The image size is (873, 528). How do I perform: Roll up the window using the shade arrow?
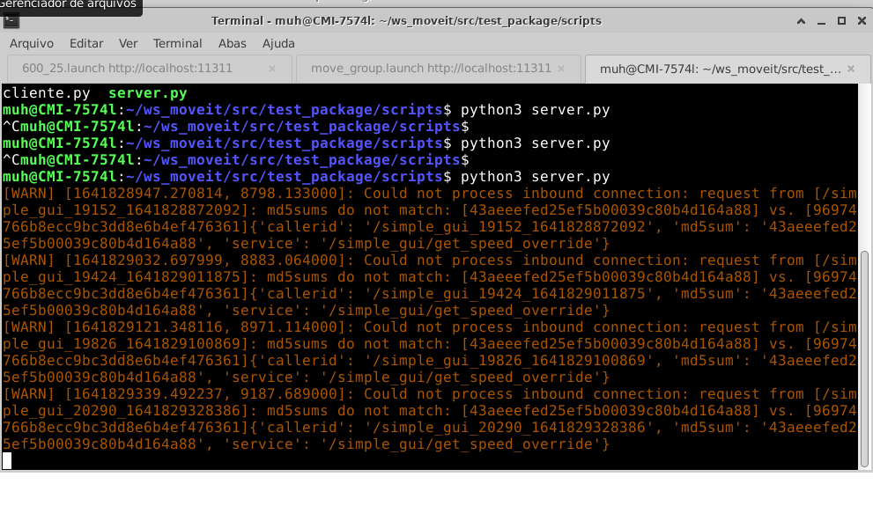click(x=801, y=20)
